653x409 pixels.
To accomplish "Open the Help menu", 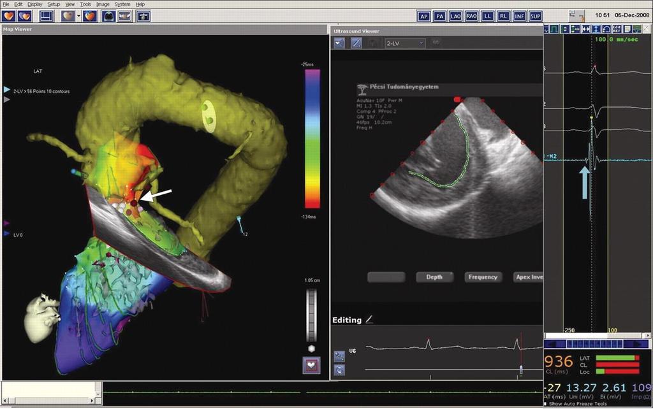I will 140,4.
